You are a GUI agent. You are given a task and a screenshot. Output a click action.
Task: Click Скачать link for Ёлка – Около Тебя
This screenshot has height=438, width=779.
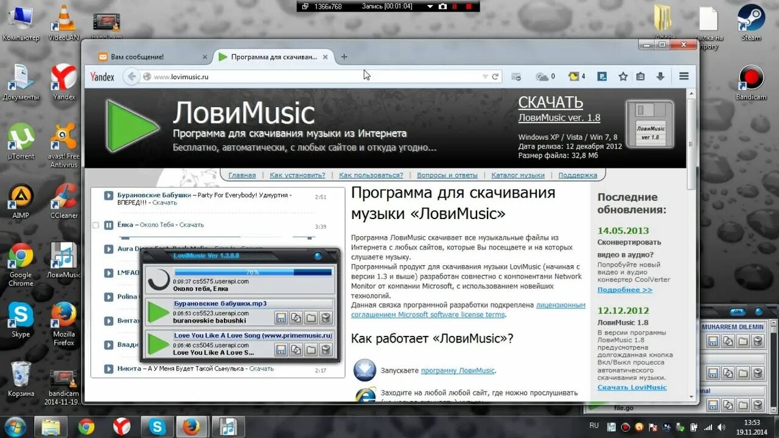pos(192,225)
